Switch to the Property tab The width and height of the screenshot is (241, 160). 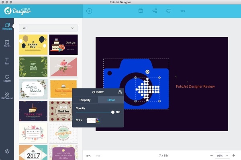point(85,100)
